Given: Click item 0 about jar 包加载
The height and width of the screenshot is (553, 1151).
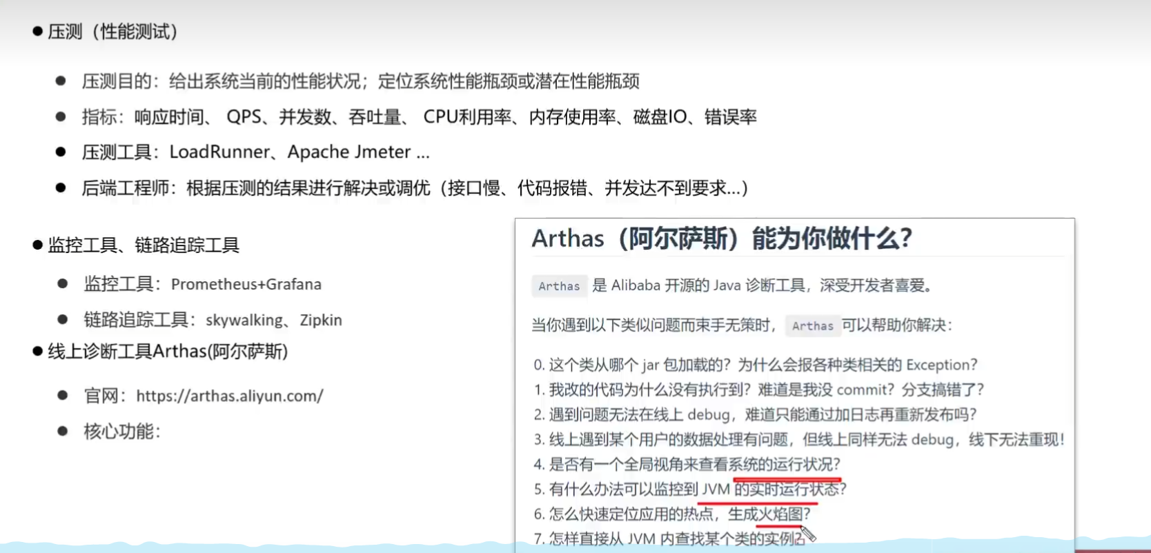Looking at the screenshot, I should [x=756, y=365].
